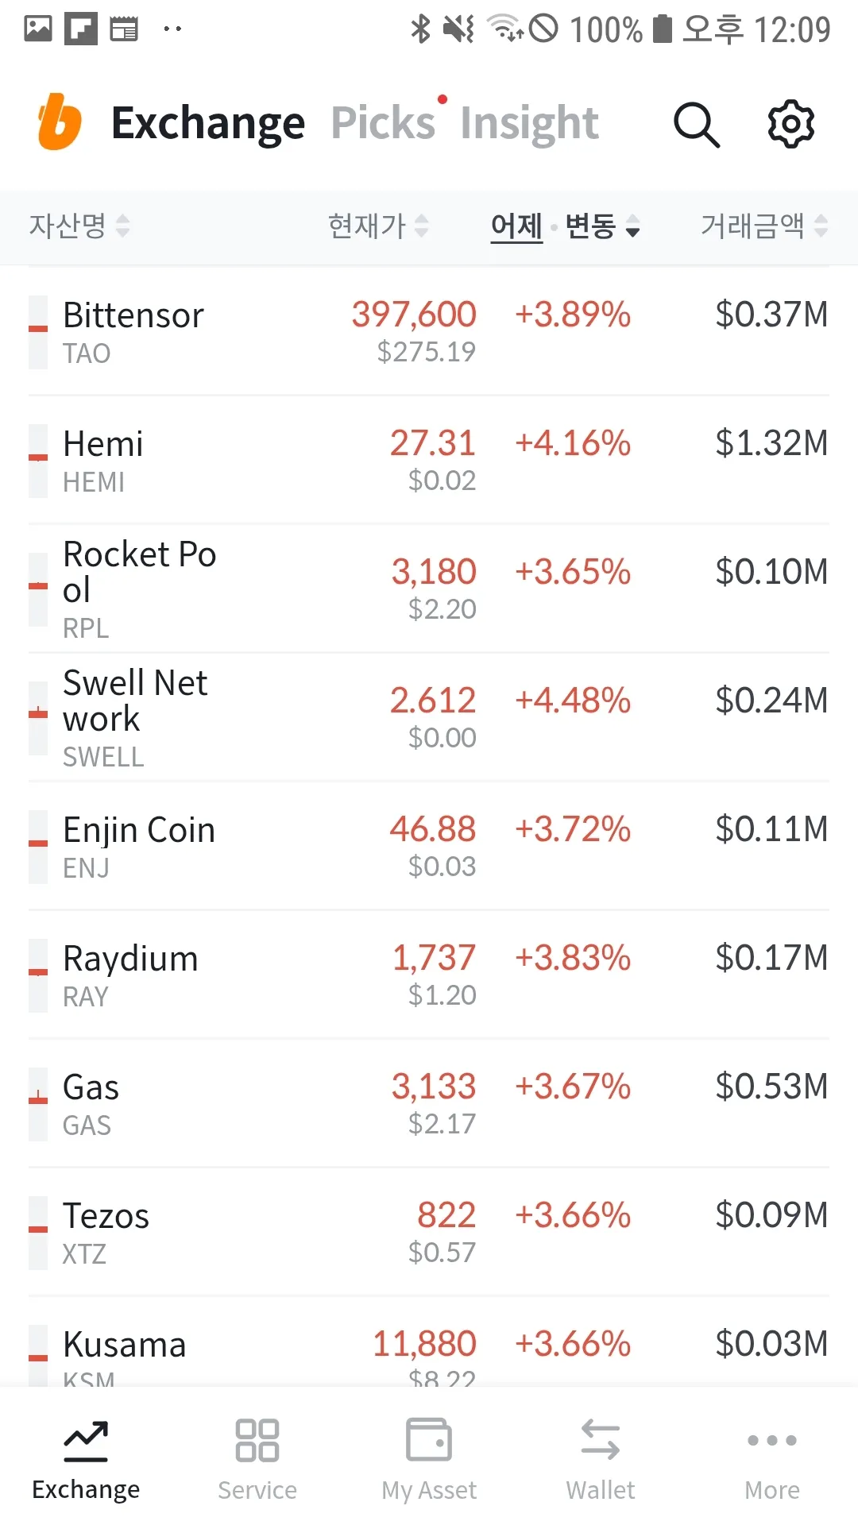
Task: Tap the Exchange chart icon
Action: 86,1440
